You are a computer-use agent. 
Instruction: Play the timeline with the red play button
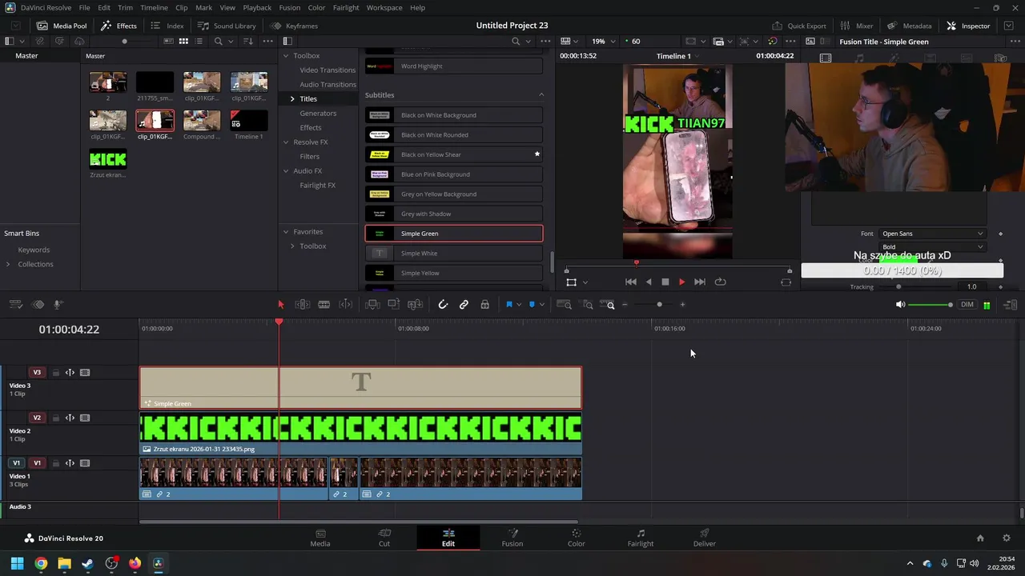(681, 282)
